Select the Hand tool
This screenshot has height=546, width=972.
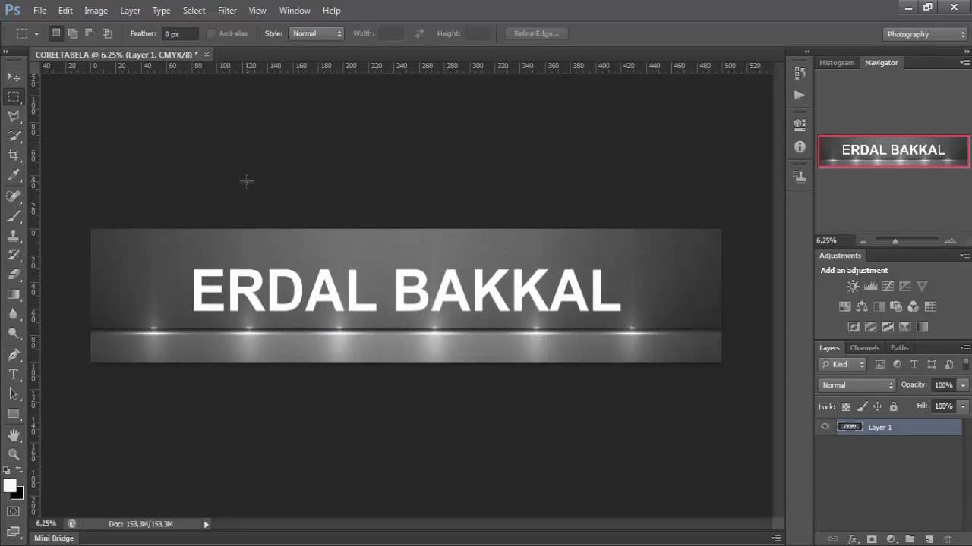(14, 435)
